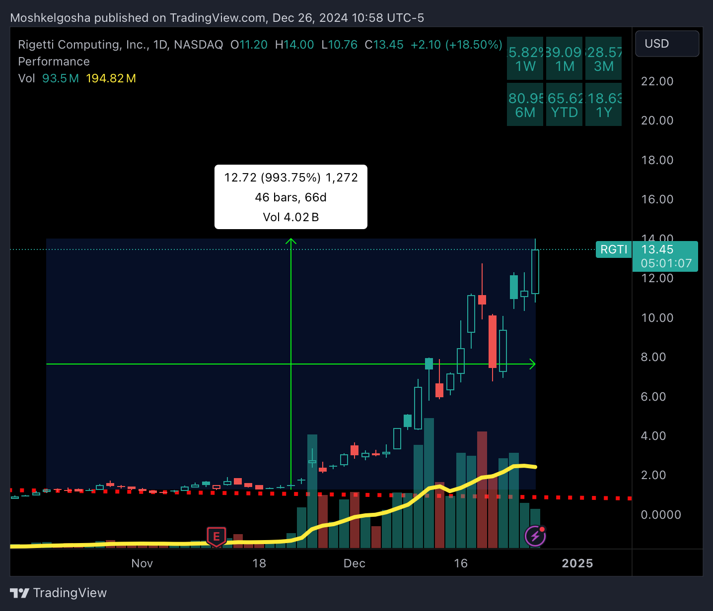
Task: Click the Performance indicator label
Action: pyautogui.click(x=54, y=61)
